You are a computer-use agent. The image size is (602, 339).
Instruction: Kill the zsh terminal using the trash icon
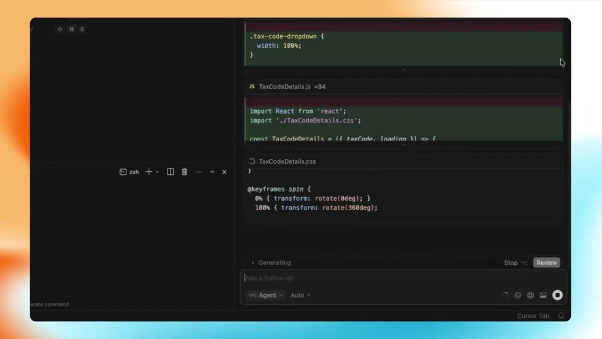pos(184,172)
